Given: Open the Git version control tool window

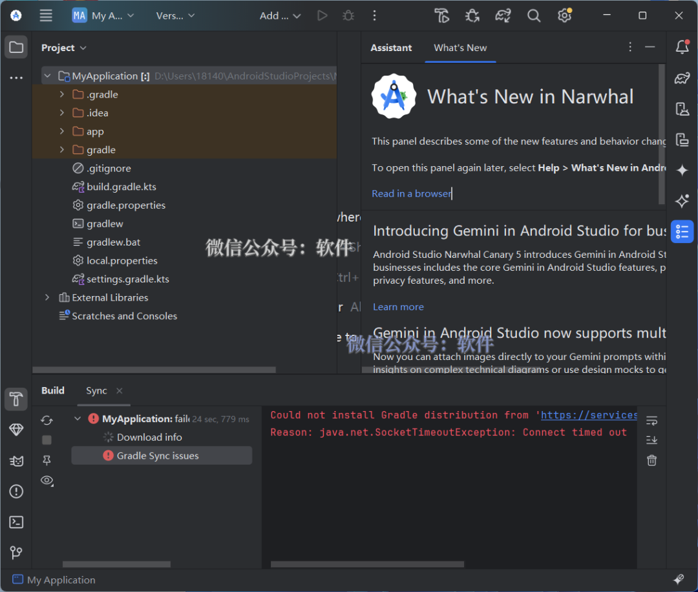Looking at the screenshot, I should coord(16,553).
